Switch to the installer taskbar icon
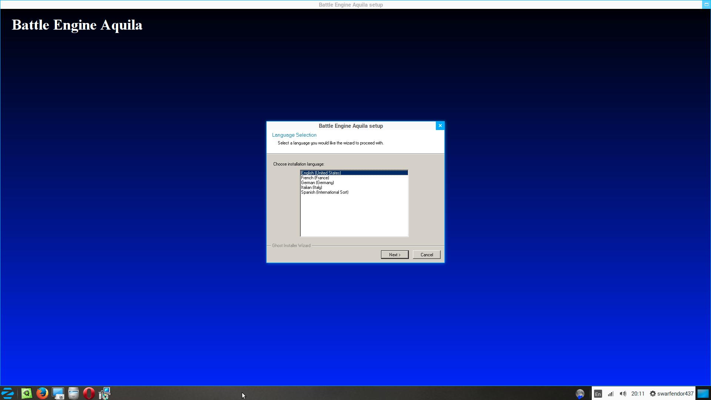The image size is (711, 400). point(105,393)
